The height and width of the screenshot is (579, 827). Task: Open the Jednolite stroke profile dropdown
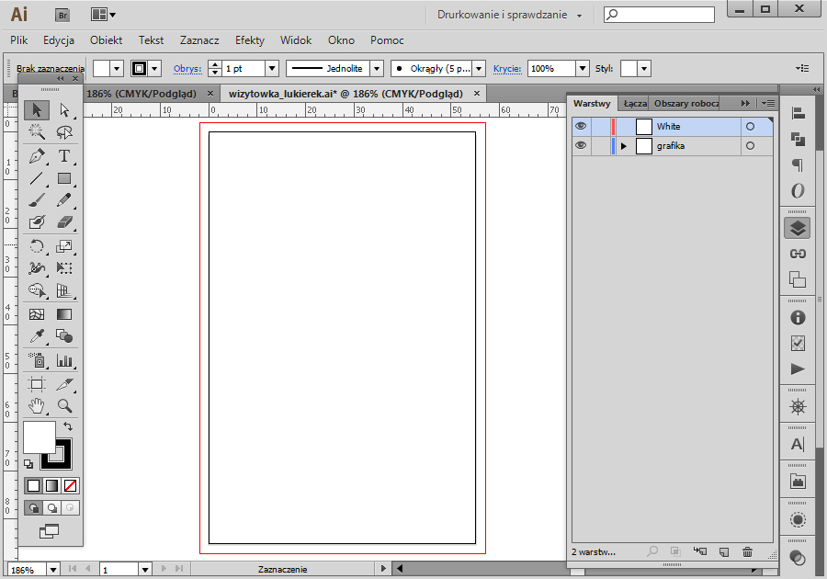[377, 69]
